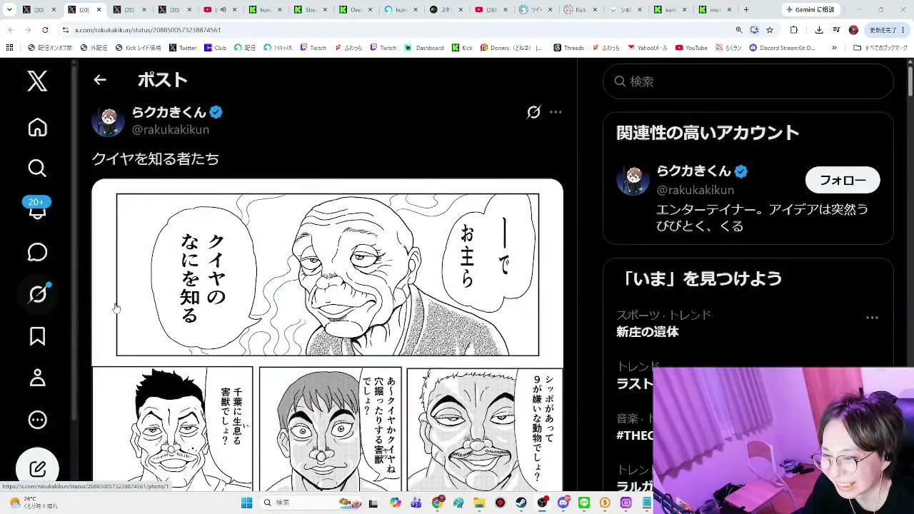Open the 新庄の遺体 trend

(x=648, y=332)
